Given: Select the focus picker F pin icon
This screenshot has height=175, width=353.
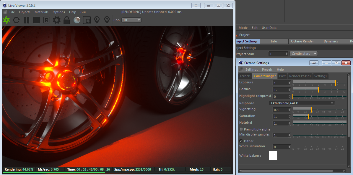Looking at the screenshot, I should pyautogui.click(x=97, y=20).
